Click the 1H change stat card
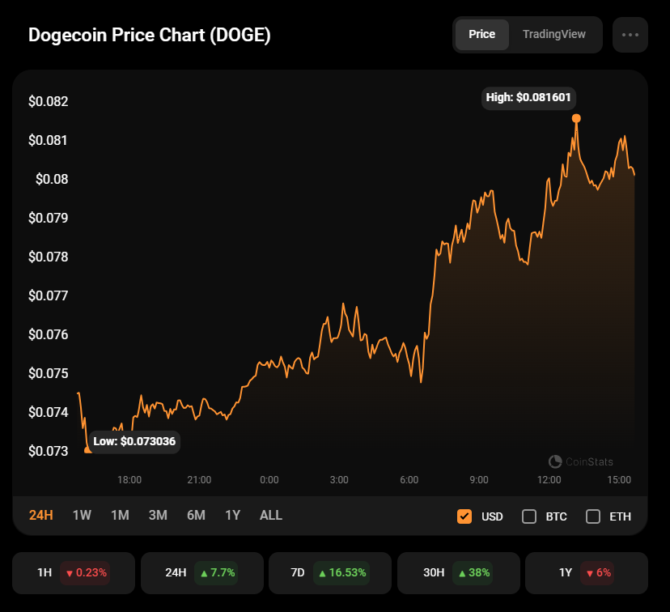This screenshot has width=670, height=612. [x=74, y=572]
